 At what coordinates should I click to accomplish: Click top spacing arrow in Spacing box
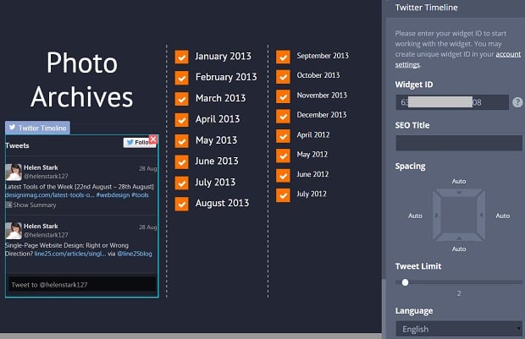458,194
